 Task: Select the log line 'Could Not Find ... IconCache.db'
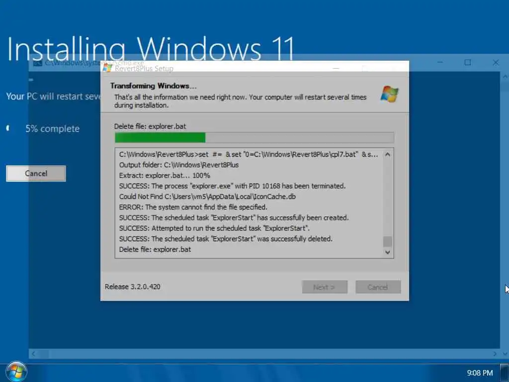click(207, 196)
